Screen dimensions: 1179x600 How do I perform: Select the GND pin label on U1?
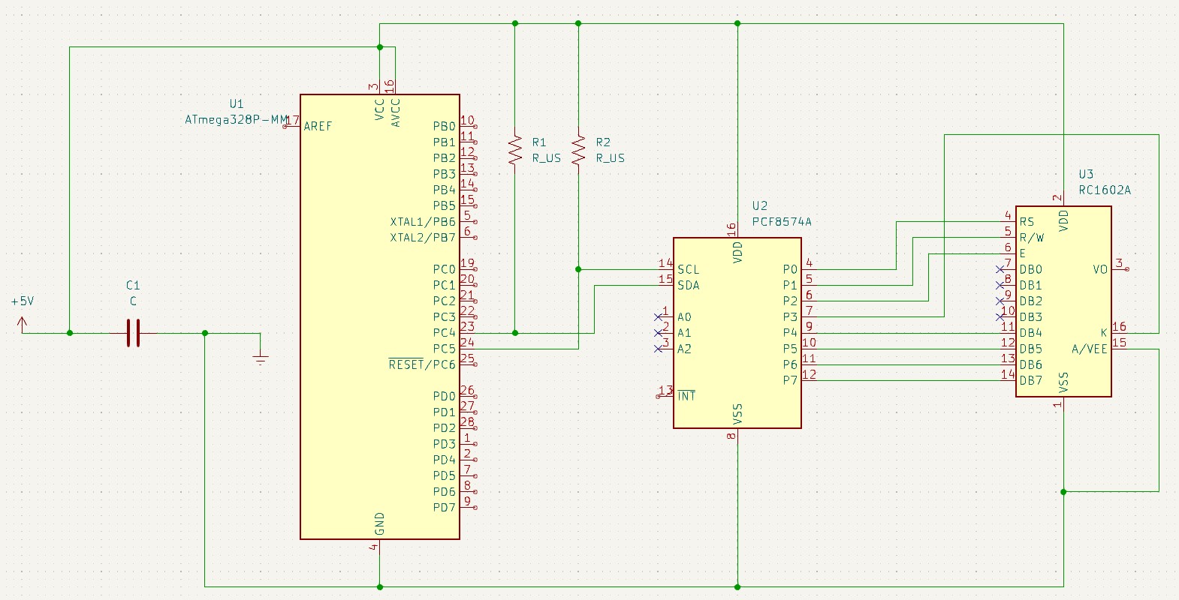click(380, 524)
